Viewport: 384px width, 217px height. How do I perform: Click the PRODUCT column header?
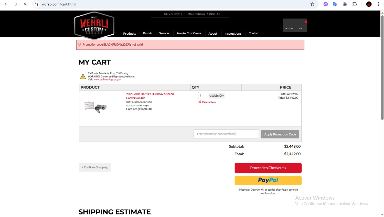90,87
